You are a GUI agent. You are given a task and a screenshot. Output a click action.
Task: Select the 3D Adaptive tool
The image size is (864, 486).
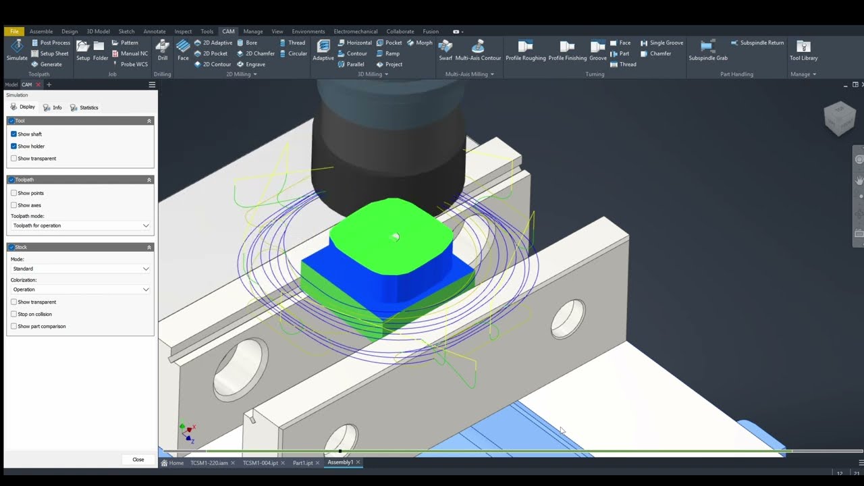pyautogui.click(x=323, y=50)
